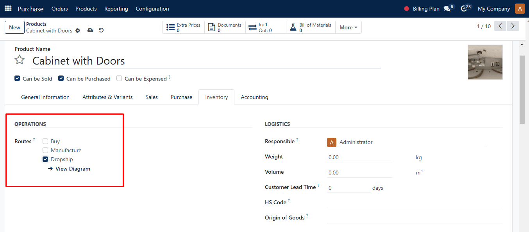This screenshot has height=232, width=529.
Task: Click the Purchase app title
Action: pos(30,9)
